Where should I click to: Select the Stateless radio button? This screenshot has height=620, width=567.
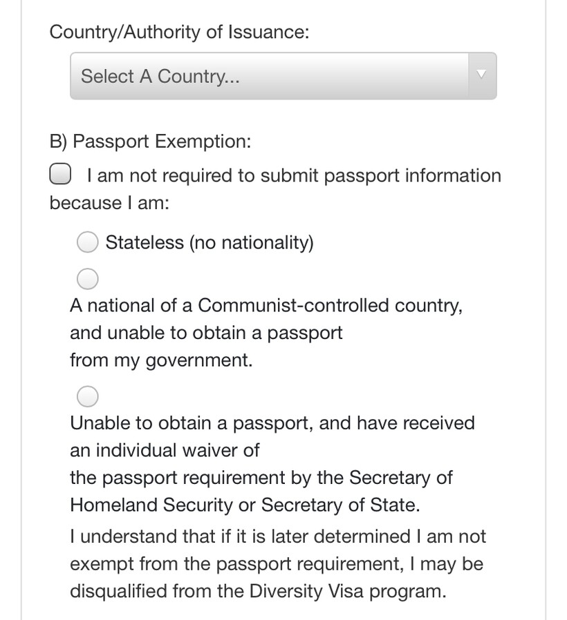pos(87,242)
